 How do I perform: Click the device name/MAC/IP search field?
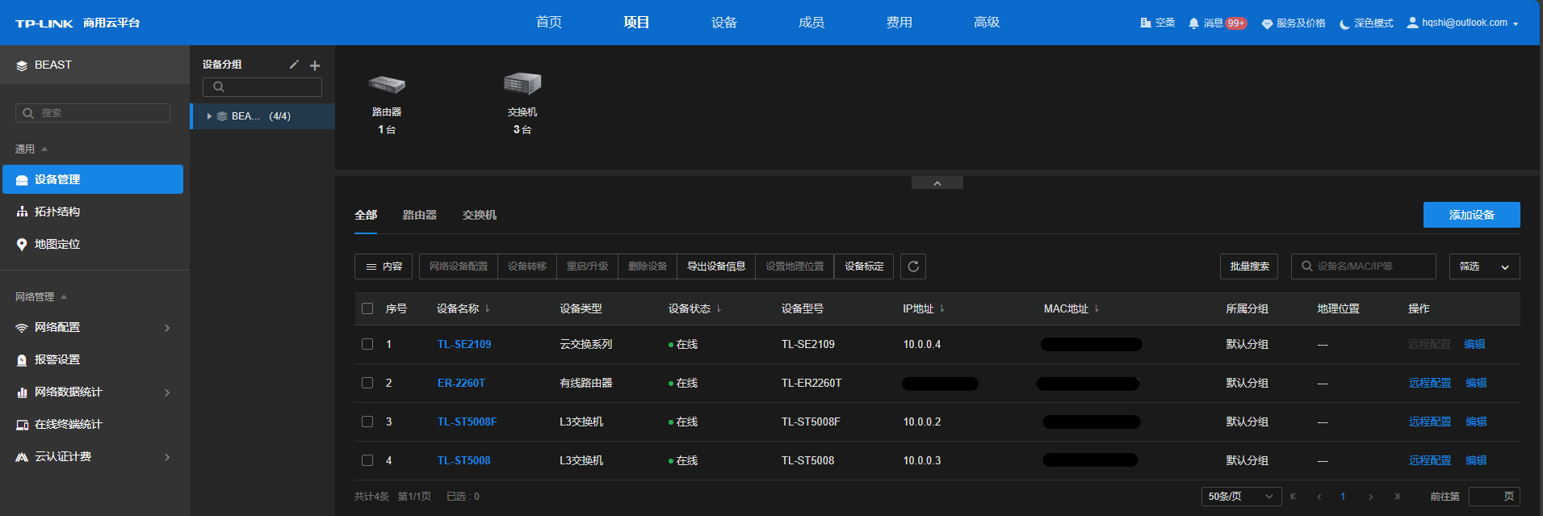tap(1369, 266)
